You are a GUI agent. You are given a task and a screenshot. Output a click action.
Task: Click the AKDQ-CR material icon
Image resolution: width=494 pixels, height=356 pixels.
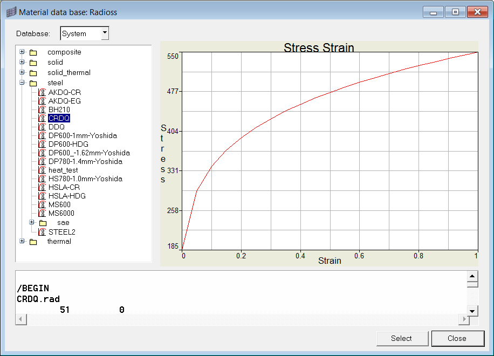click(42, 92)
